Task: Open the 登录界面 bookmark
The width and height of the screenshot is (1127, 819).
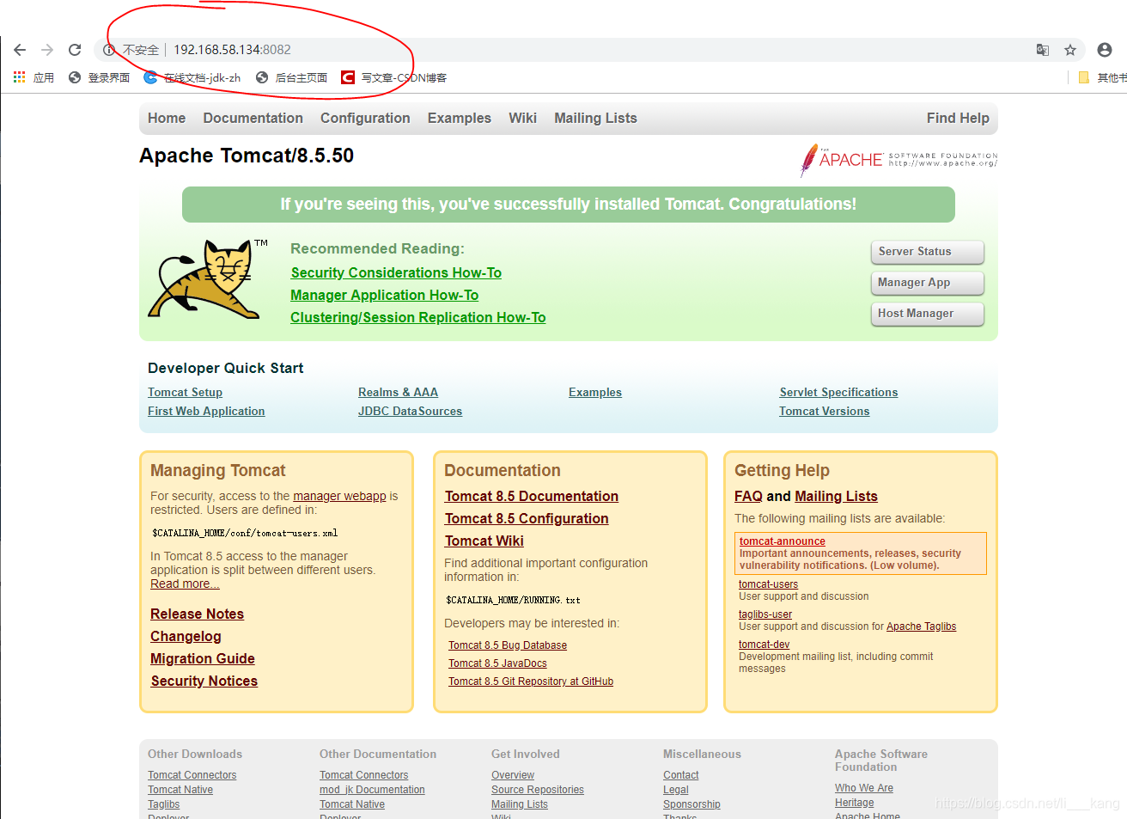Action: click(99, 77)
